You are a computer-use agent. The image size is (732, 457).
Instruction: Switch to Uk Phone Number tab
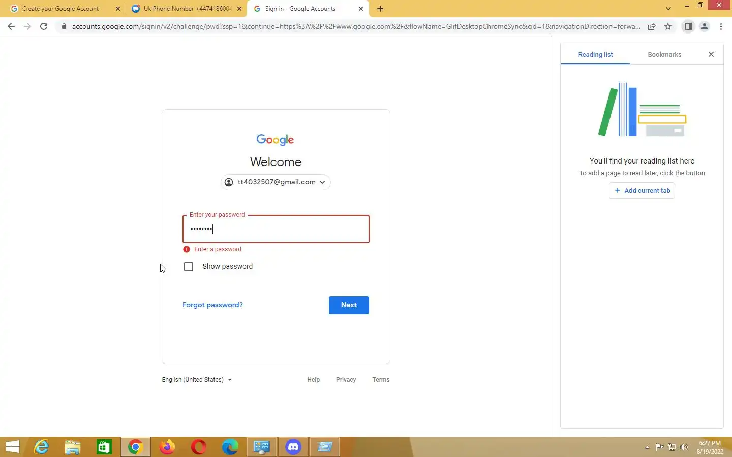point(187,9)
